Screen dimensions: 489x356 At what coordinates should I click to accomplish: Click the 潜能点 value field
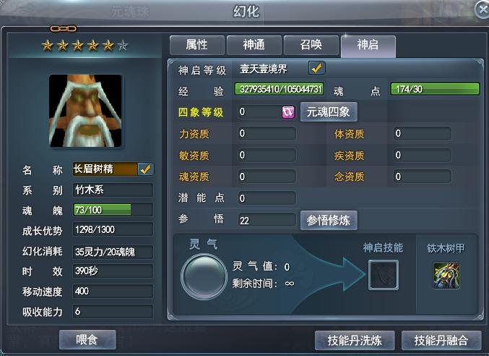pyautogui.click(x=267, y=198)
